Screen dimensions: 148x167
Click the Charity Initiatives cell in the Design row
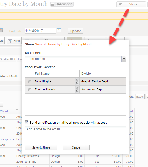pos(32,156)
